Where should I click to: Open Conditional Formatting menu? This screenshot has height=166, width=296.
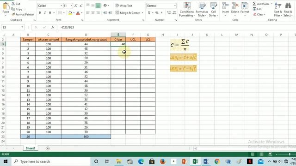[187, 10]
